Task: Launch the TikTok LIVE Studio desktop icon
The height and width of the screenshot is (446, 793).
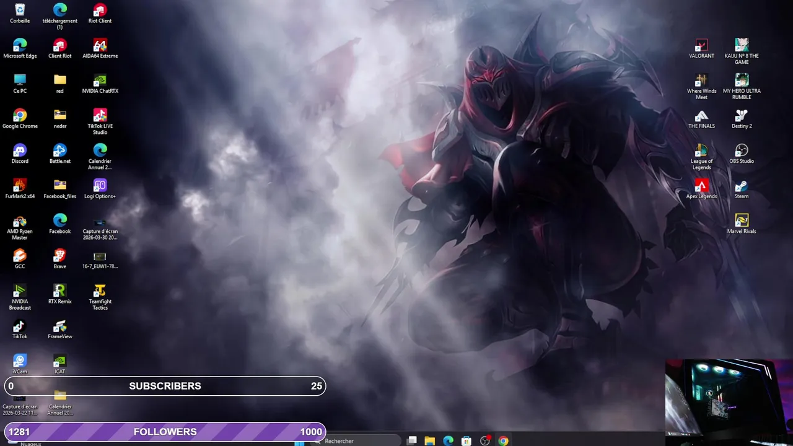Action: point(100,115)
